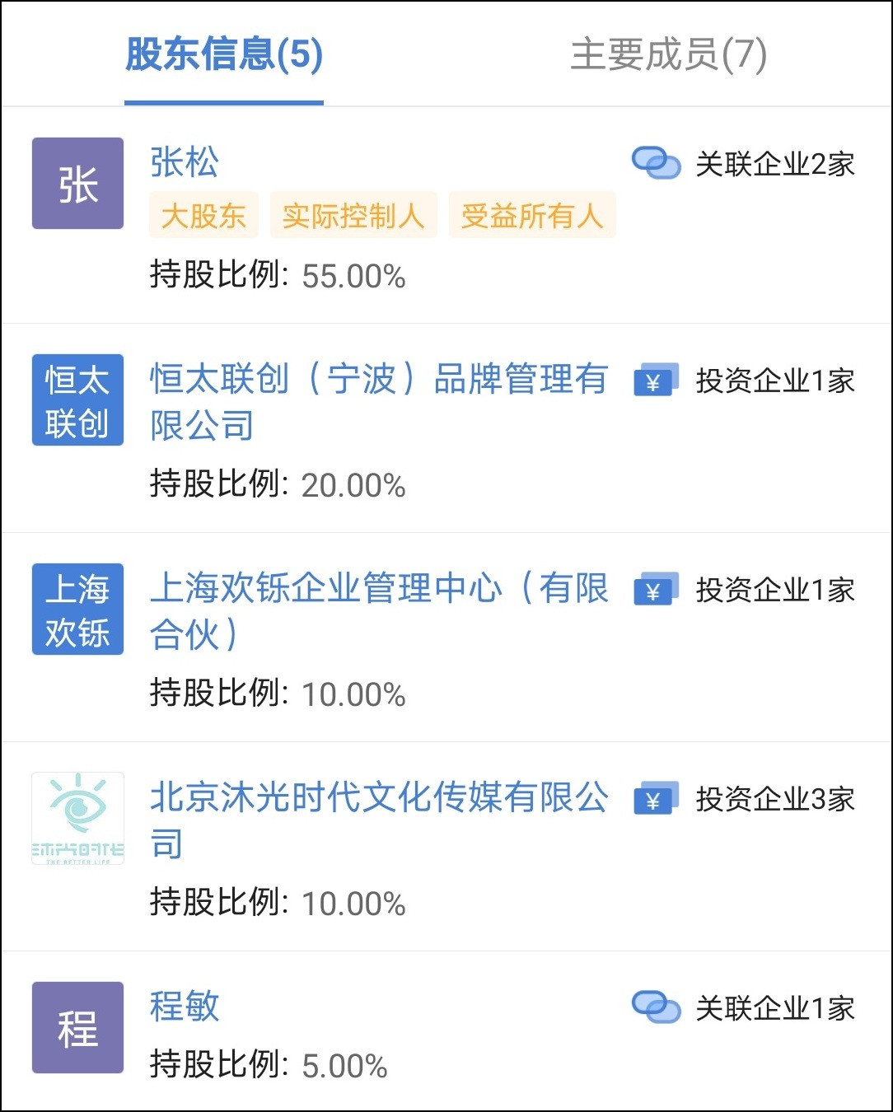Click the 上海欢铄 avatar icon
Screen dimensions: 893x1112
click(77, 610)
